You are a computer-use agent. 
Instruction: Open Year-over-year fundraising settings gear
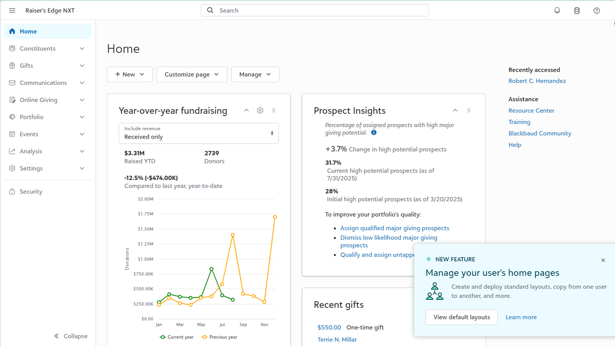260,111
